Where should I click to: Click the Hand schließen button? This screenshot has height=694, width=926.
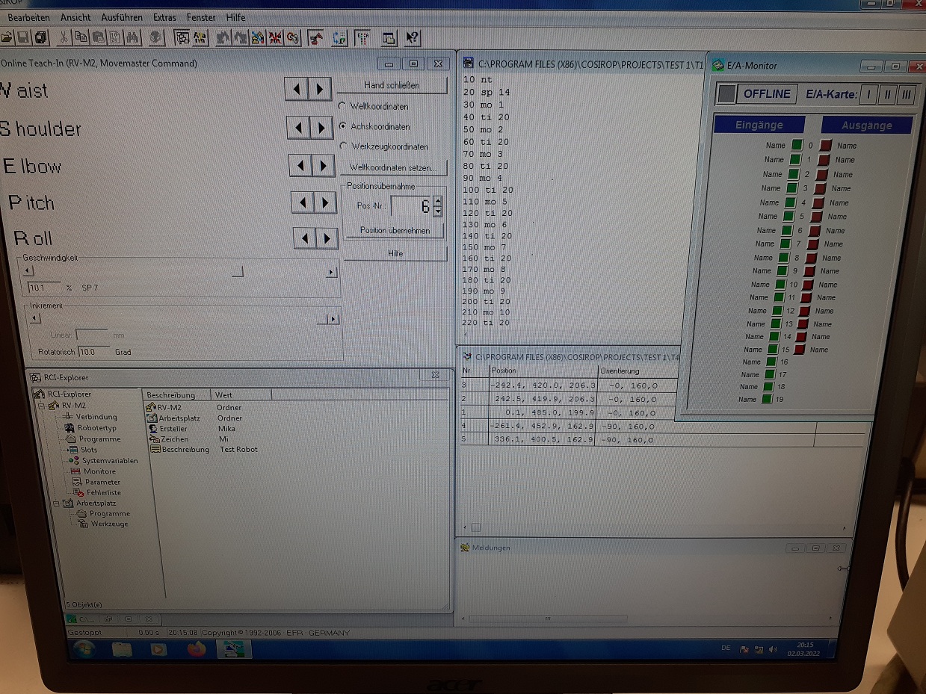click(392, 85)
